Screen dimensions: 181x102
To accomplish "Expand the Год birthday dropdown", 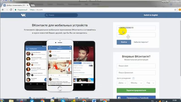I will coord(150,83).
